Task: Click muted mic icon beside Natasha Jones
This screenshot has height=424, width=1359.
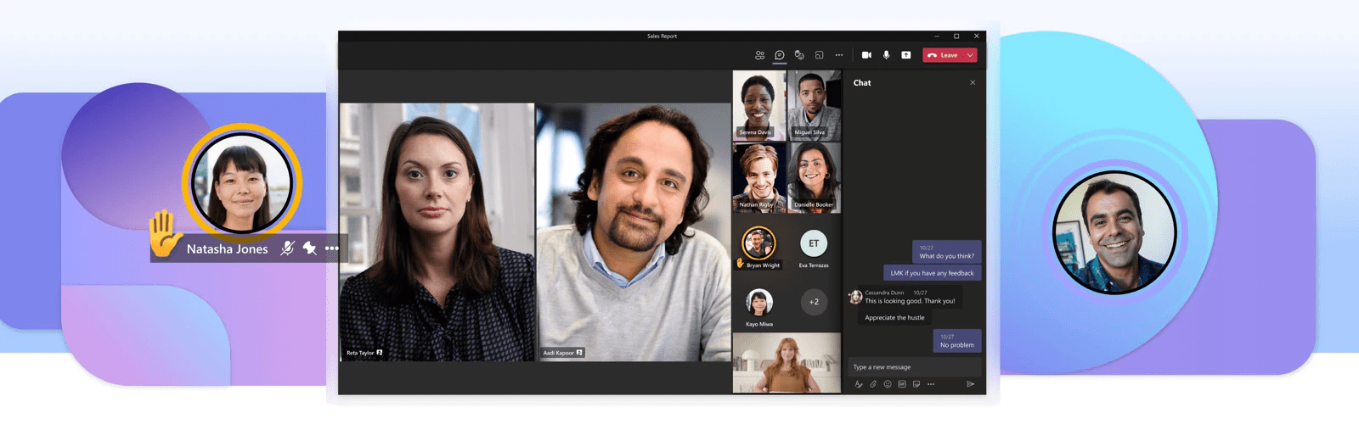Action: pyautogui.click(x=288, y=248)
